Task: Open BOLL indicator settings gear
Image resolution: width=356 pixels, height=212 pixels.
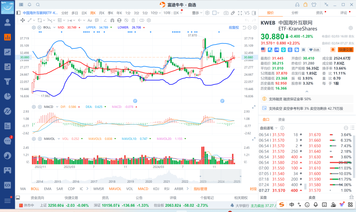Action: [x=34, y=27]
